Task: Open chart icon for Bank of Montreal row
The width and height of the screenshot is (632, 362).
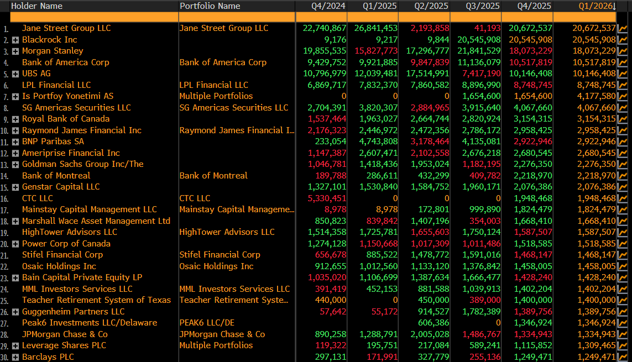Action: click(623, 176)
